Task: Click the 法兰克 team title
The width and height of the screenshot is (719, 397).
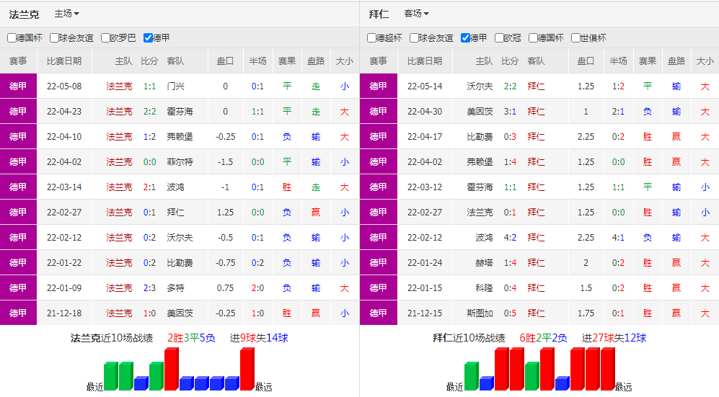Action: coord(24,14)
